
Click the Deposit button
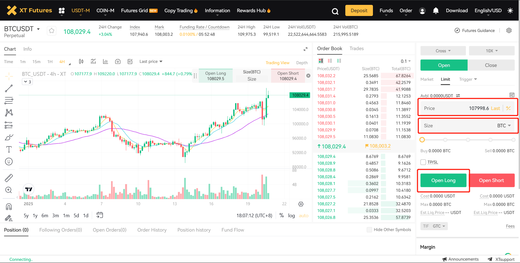pos(359,11)
